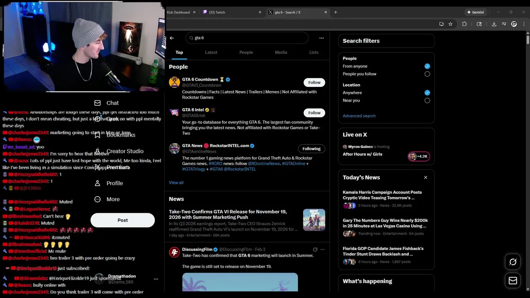This screenshot has width=530, height=298.
Task: Open browser Downloads icon
Action: click(x=494, y=24)
